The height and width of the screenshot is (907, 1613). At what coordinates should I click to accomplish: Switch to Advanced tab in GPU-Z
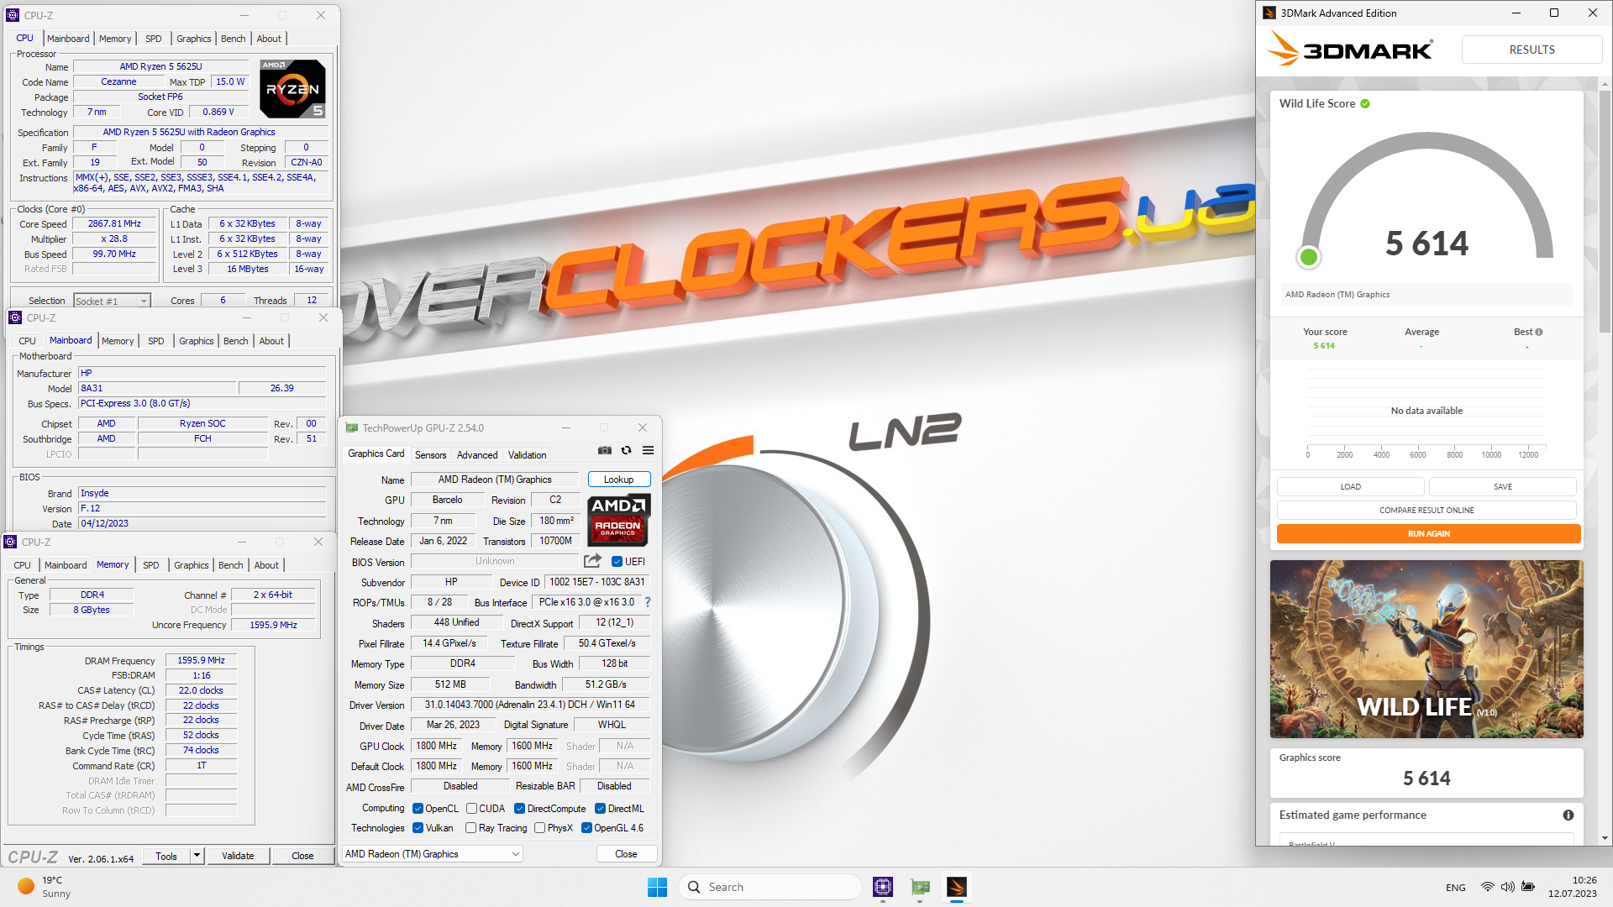(477, 455)
